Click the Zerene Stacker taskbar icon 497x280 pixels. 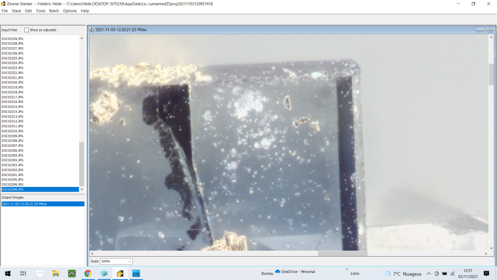click(x=120, y=274)
